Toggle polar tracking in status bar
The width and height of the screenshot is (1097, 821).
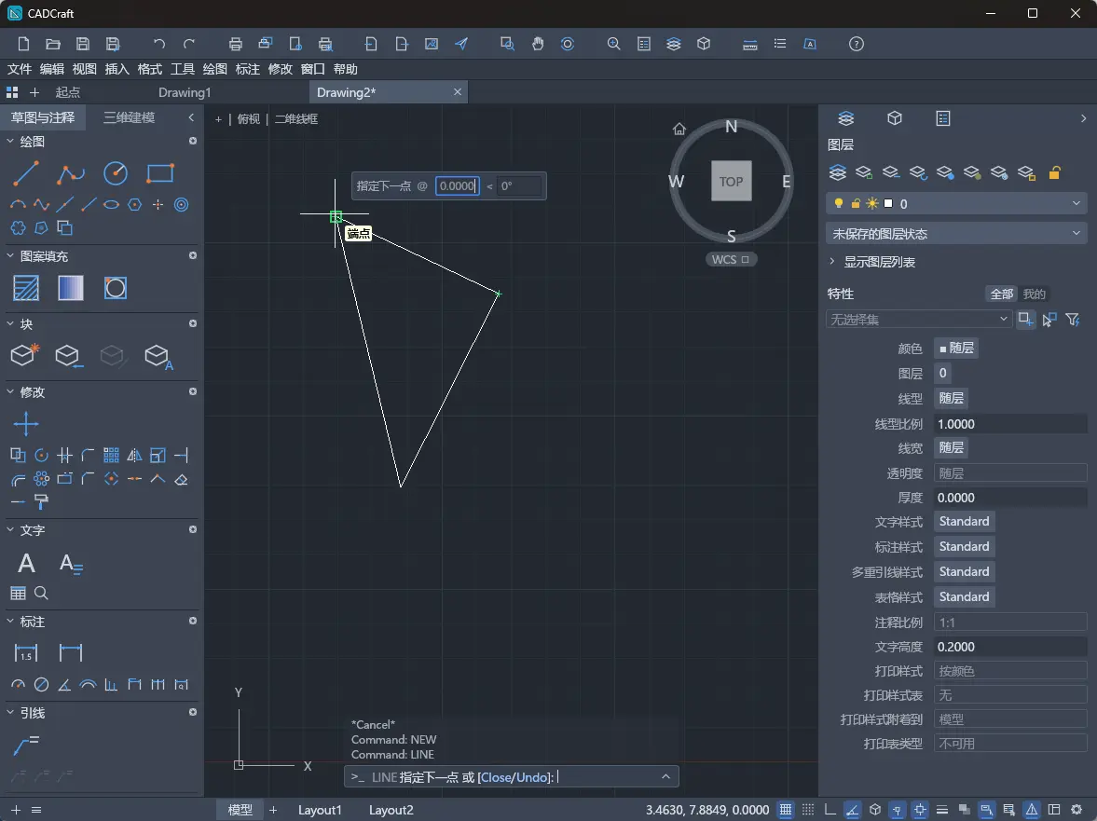point(852,810)
